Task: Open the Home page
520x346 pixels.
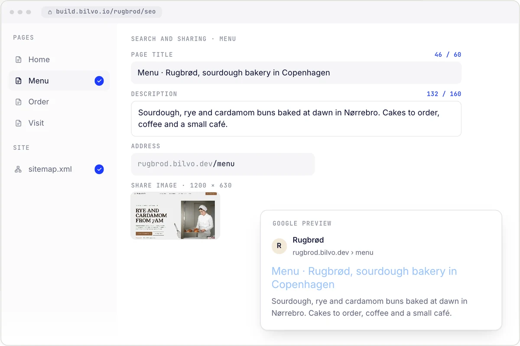Action: point(59,60)
